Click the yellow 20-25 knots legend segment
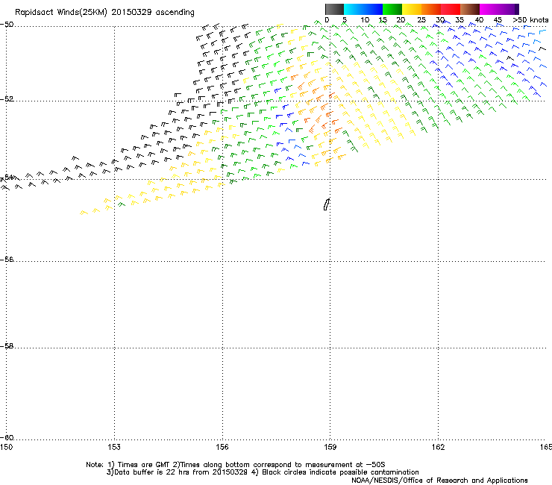Screen dimensions: 552x485 (412, 9)
